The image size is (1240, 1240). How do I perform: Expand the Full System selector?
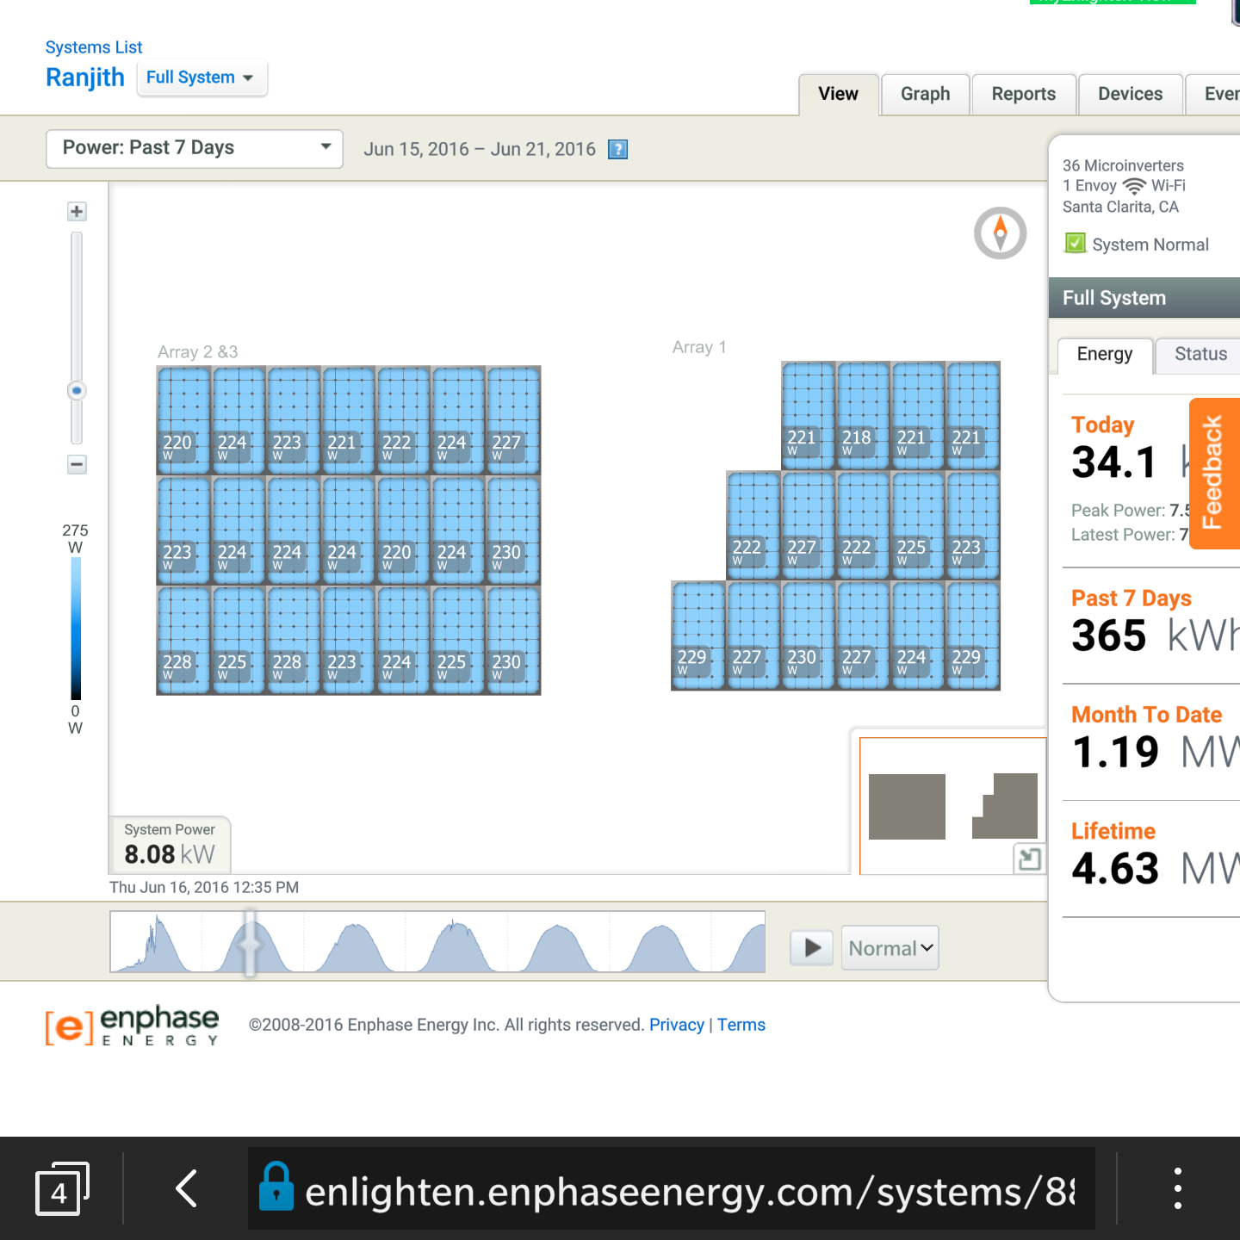tap(201, 77)
